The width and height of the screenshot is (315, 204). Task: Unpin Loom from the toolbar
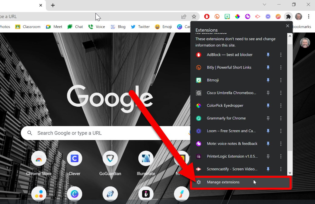(268, 131)
